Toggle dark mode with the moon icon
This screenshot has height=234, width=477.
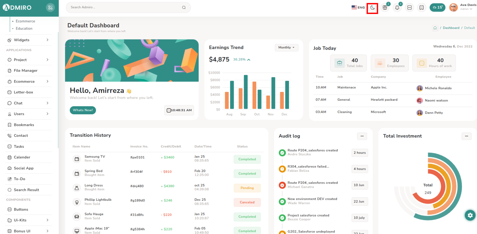(x=372, y=8)
